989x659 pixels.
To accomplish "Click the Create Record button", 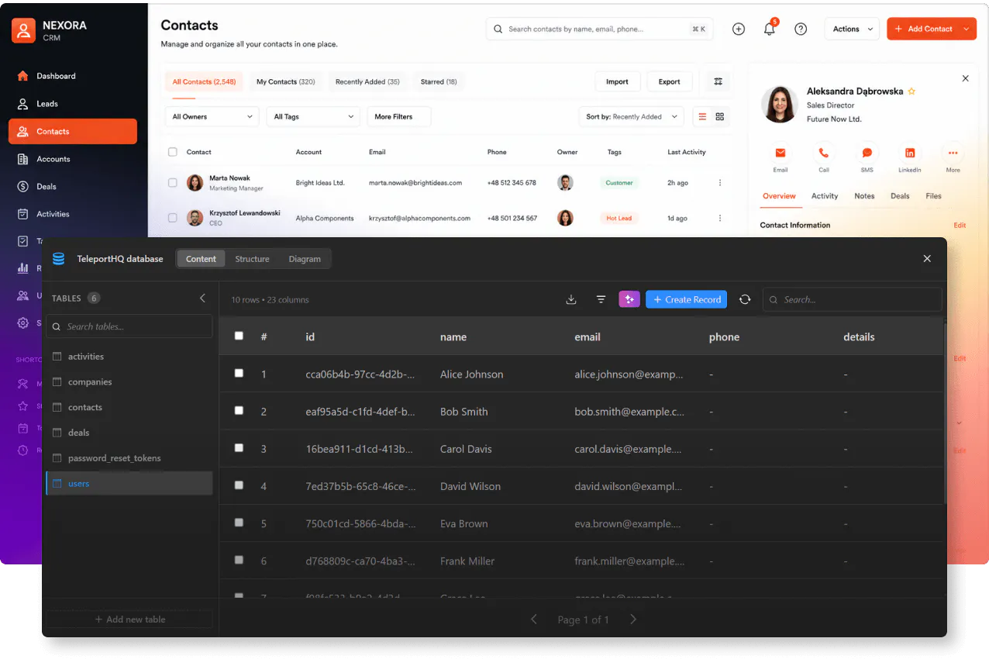I will pos(687,299).
